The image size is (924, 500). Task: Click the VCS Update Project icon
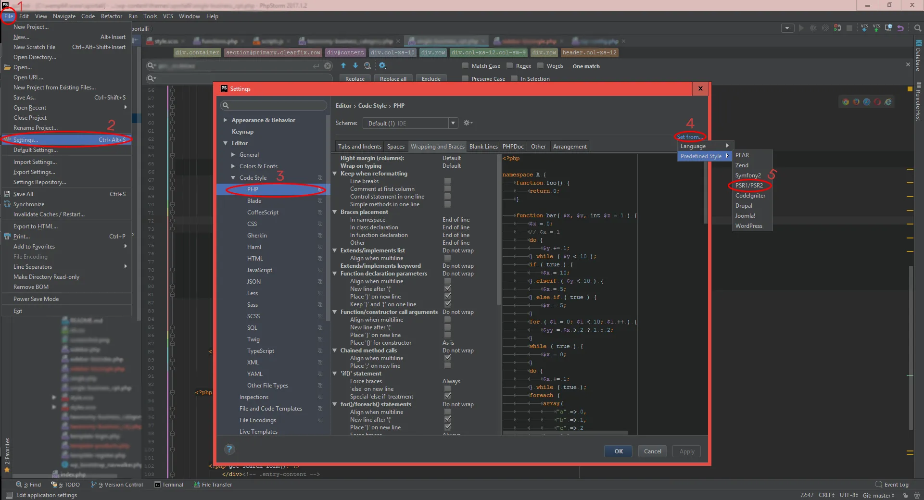pos(864,28)
